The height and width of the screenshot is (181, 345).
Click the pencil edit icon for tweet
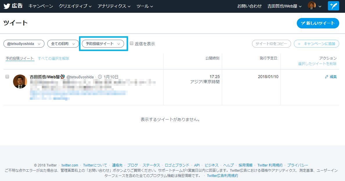pyautogui.click(x=327, y=77)
